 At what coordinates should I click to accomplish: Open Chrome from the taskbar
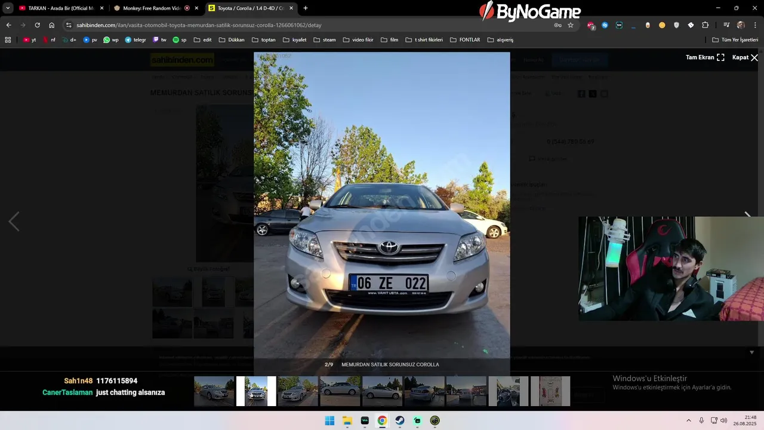pyautogui.click(x=382, y=420)
